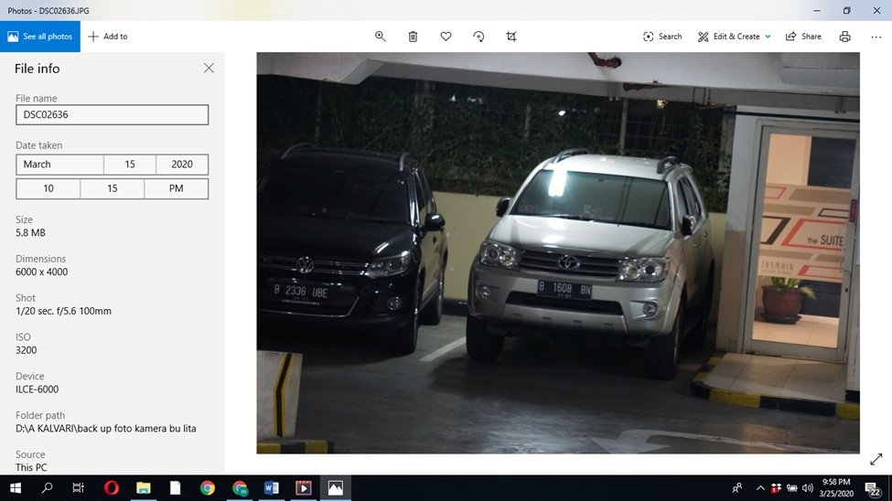Add photo to favorites with heart icon
892x501 pixels.
pyautogui.click(x=446, y=37)
